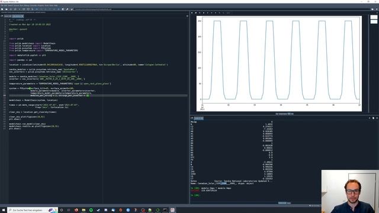Click the working directory path field
Screen dimensions: 379x213
point(223,9)
